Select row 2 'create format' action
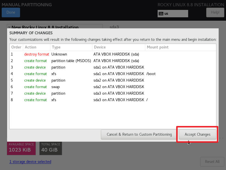226x170 pixels. 36,61
